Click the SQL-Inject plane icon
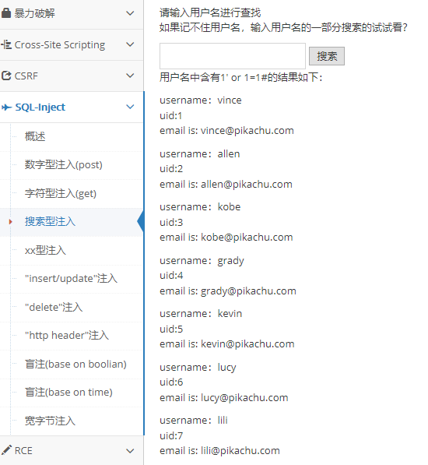This screenshot has width=428, height=465. point(6,107)
